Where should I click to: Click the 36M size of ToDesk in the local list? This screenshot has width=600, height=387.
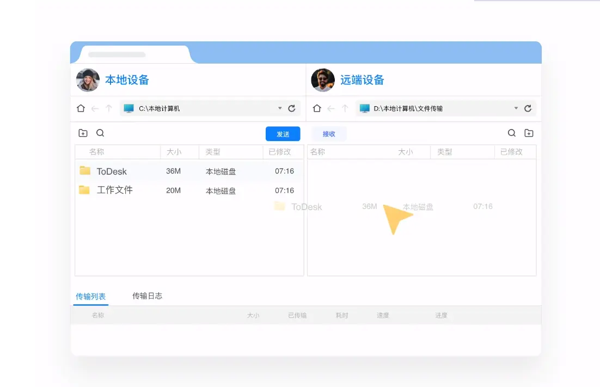(173, 171)
